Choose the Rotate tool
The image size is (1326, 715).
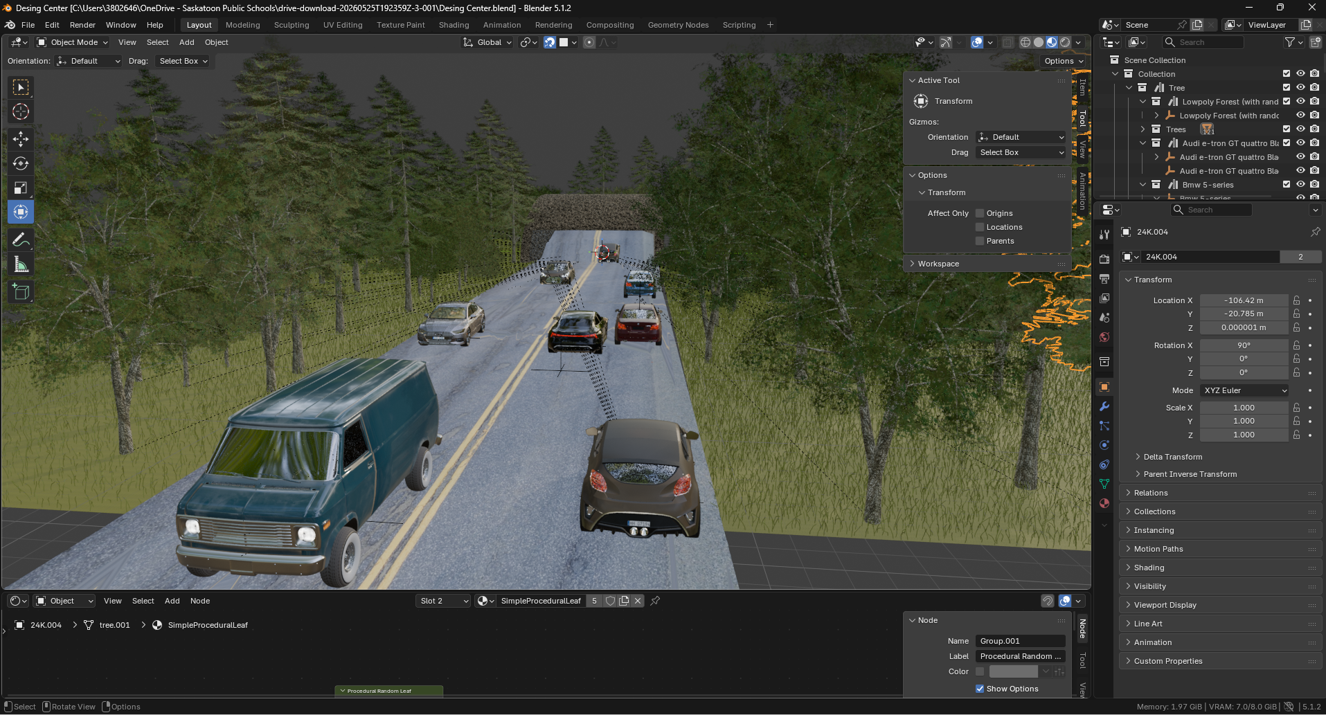[21, 163]
